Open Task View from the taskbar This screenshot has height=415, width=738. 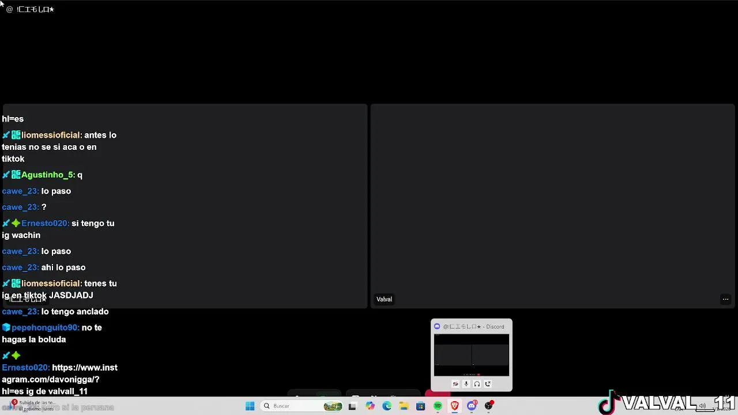pos(352,406)
